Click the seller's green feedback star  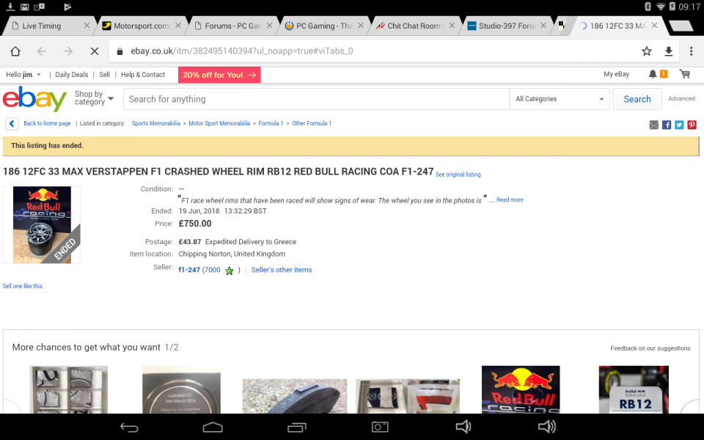point(229,271)
